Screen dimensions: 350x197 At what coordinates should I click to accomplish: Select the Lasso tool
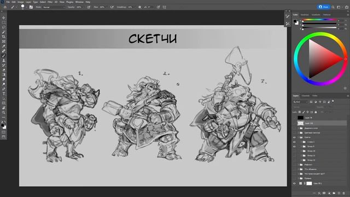click(x=4, y=27)
